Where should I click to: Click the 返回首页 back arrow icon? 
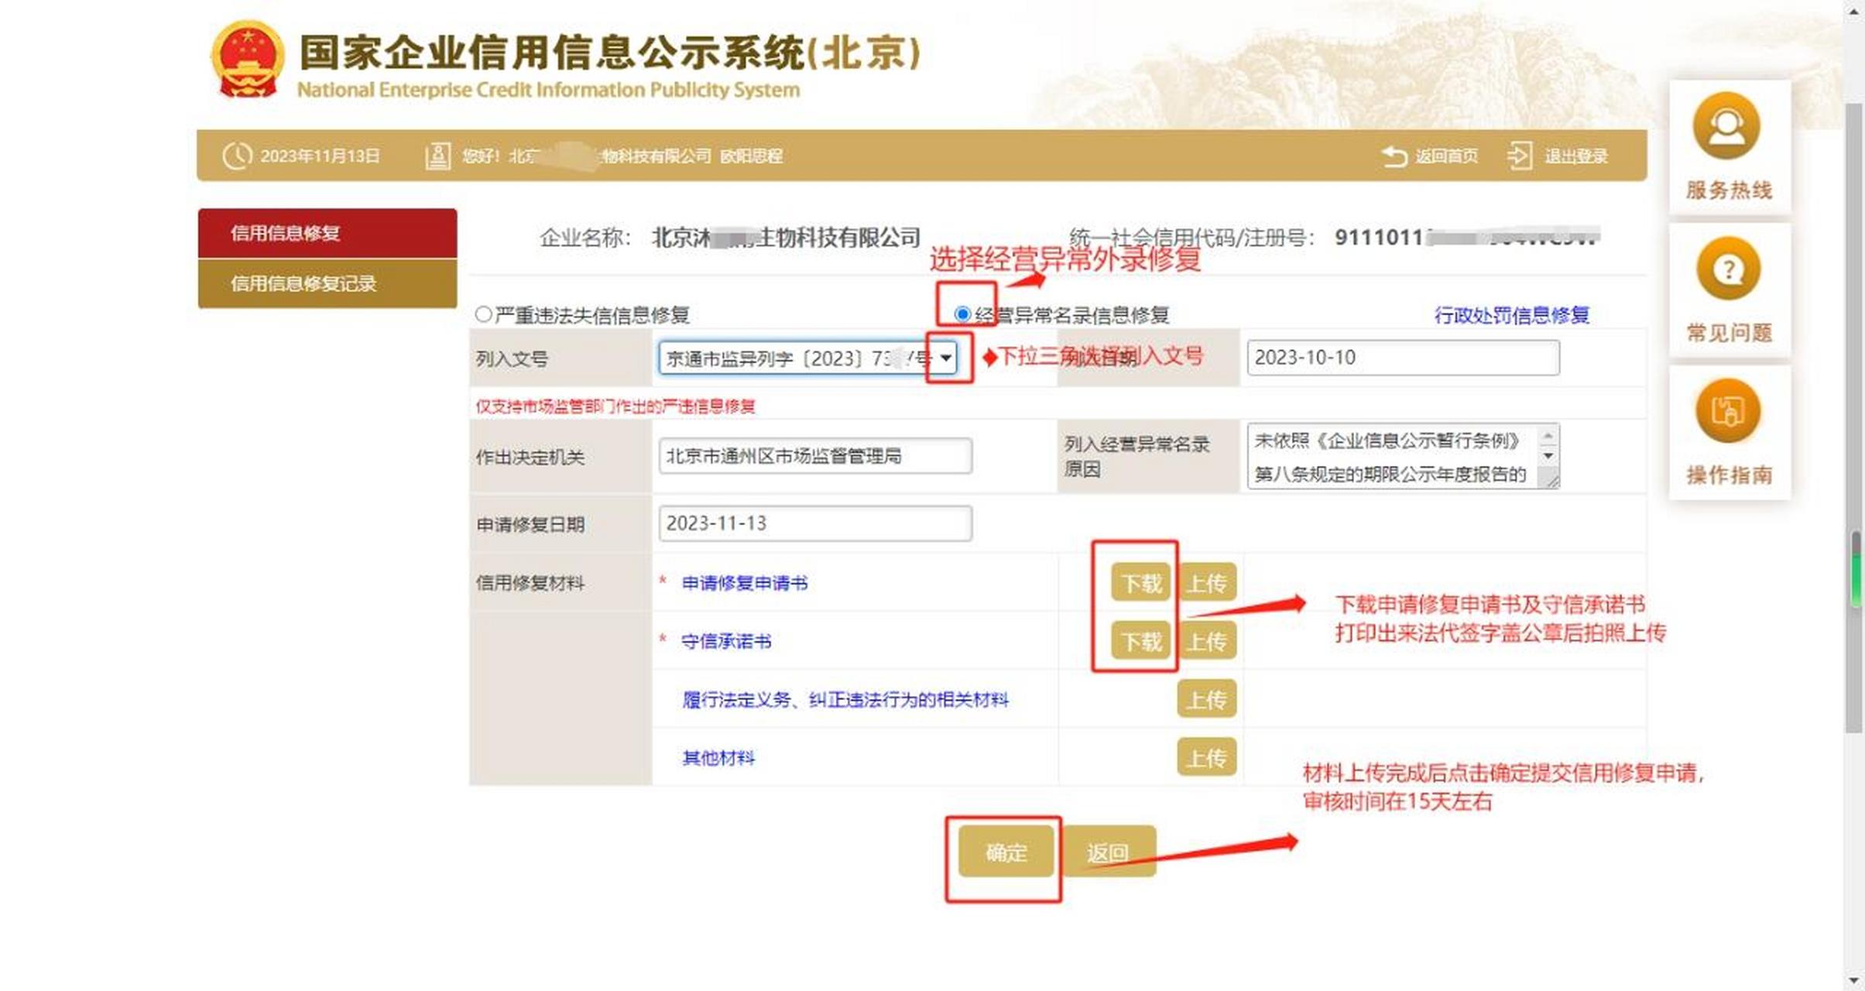(x=1394, y=156)
